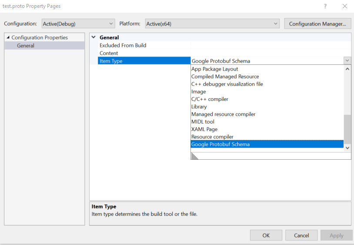The width and height of the screenshot is (354, 245).
Task: Click the Excluded From Build value cell
Action: pos(271,45)
